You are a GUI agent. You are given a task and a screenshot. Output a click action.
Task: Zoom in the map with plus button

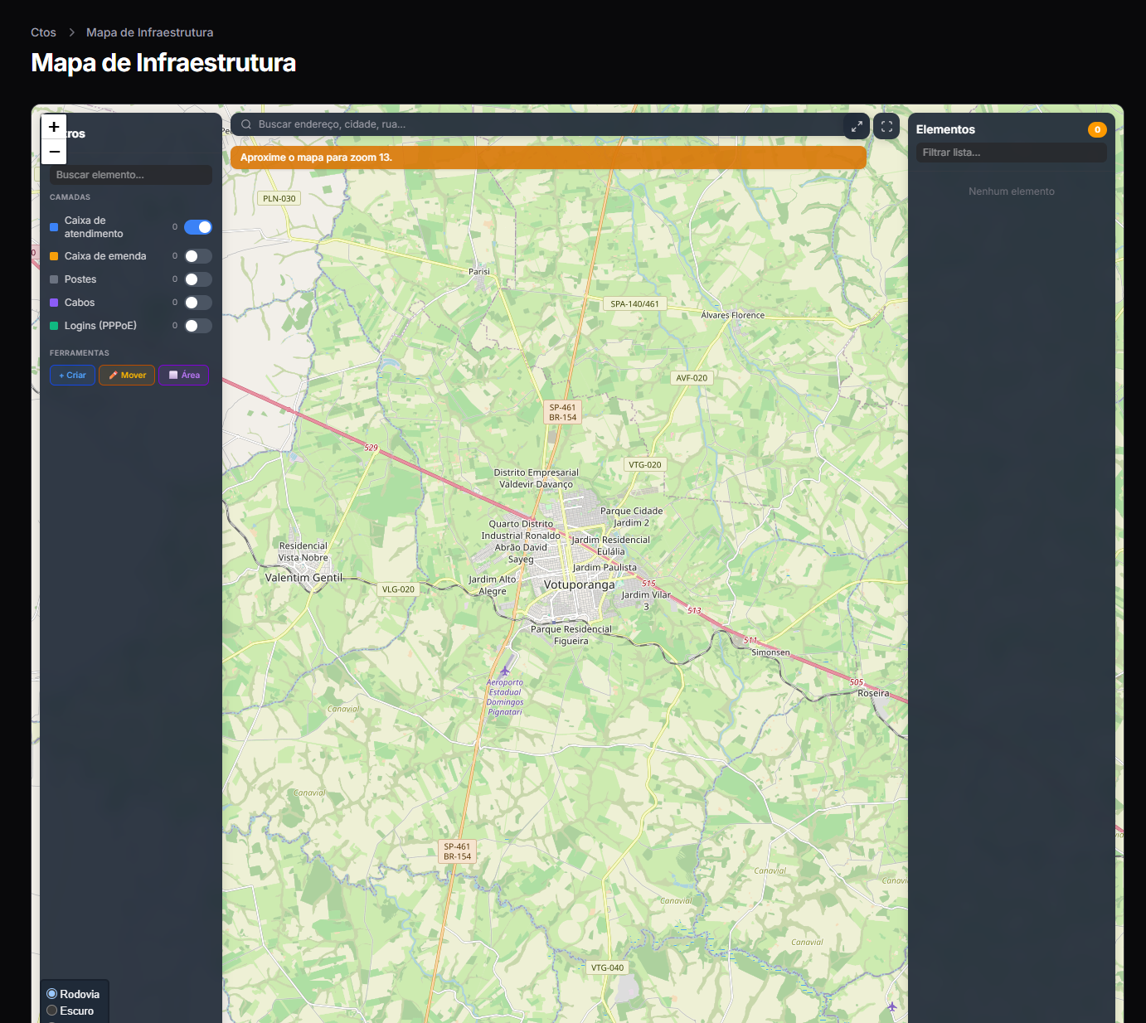54,127
